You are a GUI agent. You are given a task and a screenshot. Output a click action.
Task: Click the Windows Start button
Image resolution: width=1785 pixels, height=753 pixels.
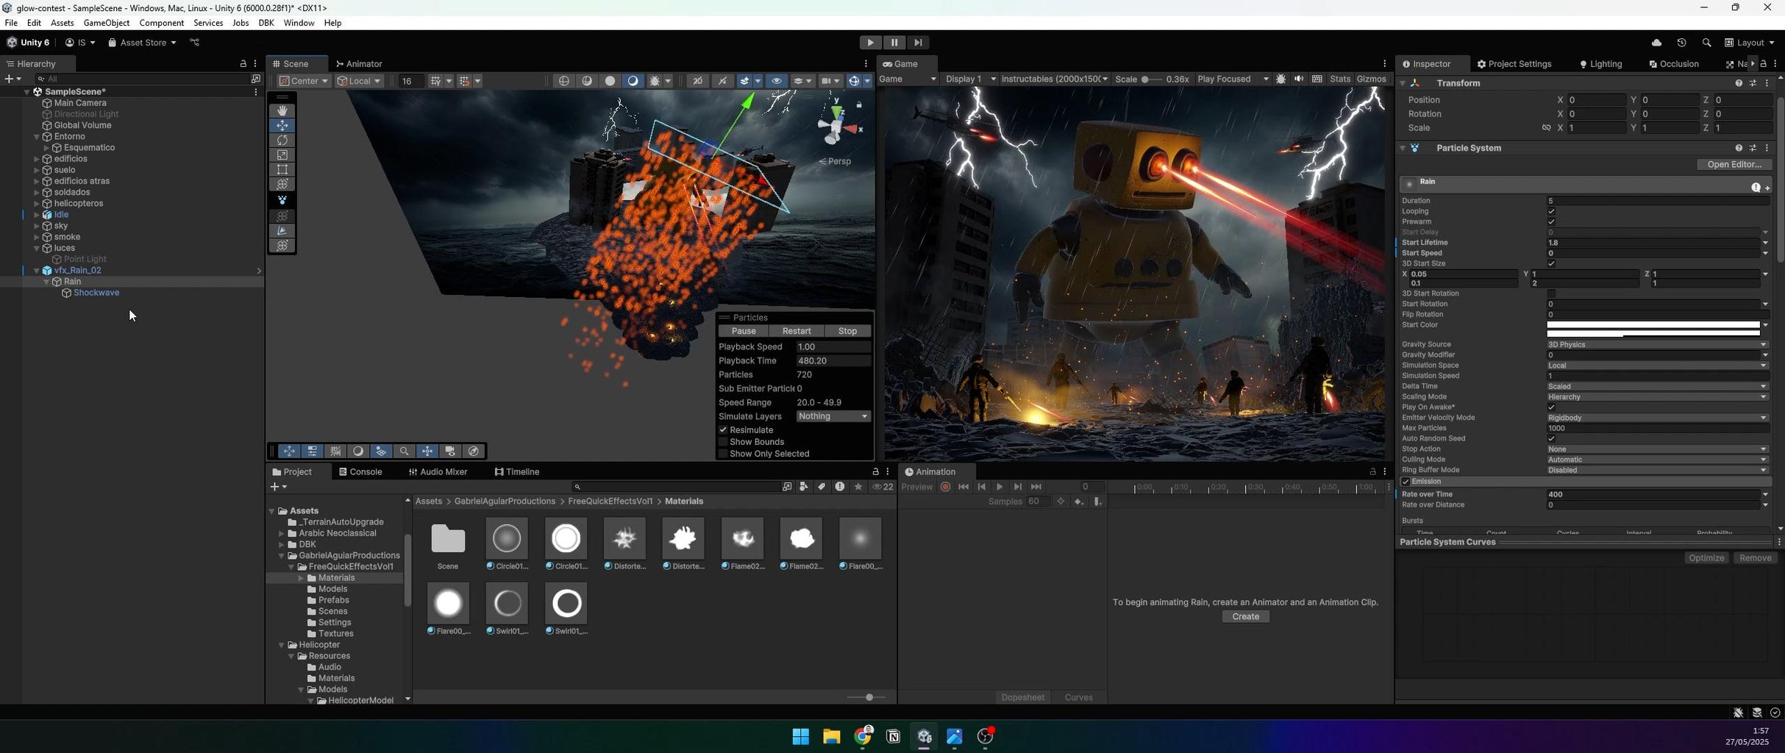coord(801,736)
